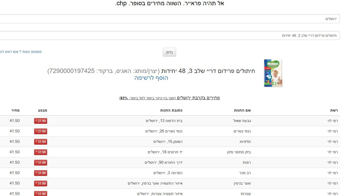
Task: Click the barcode number 7290000197425
Action: (72, 71)
